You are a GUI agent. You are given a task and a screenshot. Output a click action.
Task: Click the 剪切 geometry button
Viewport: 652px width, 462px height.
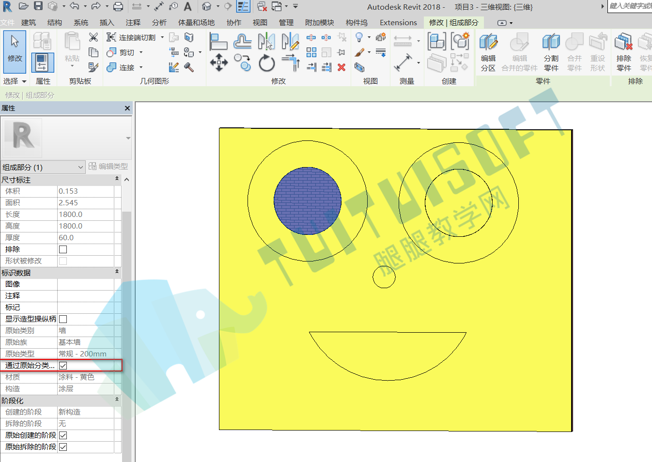coord(121,52)
